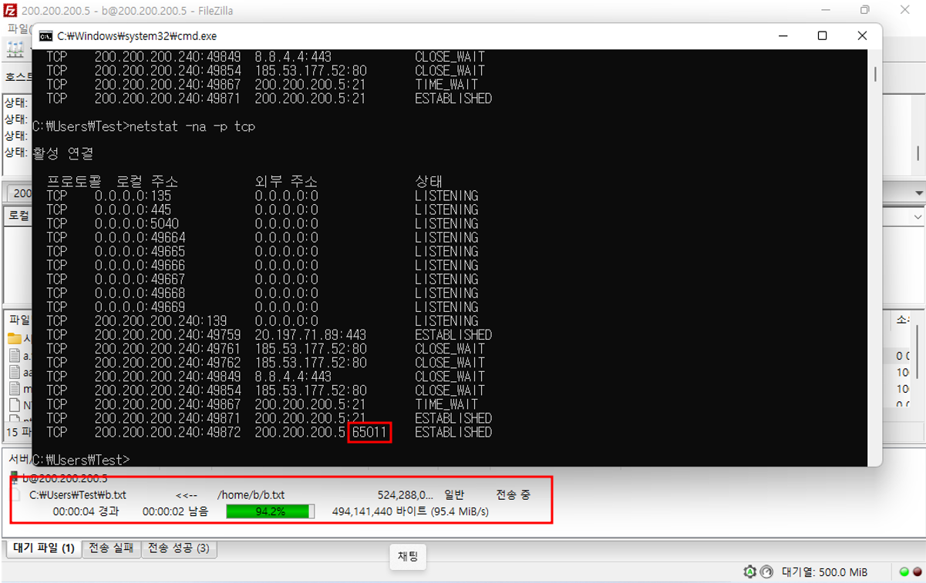Screen dimensions: 926x583
Task: Switch to the 전송 실패 tab
Action: point(111,548)
